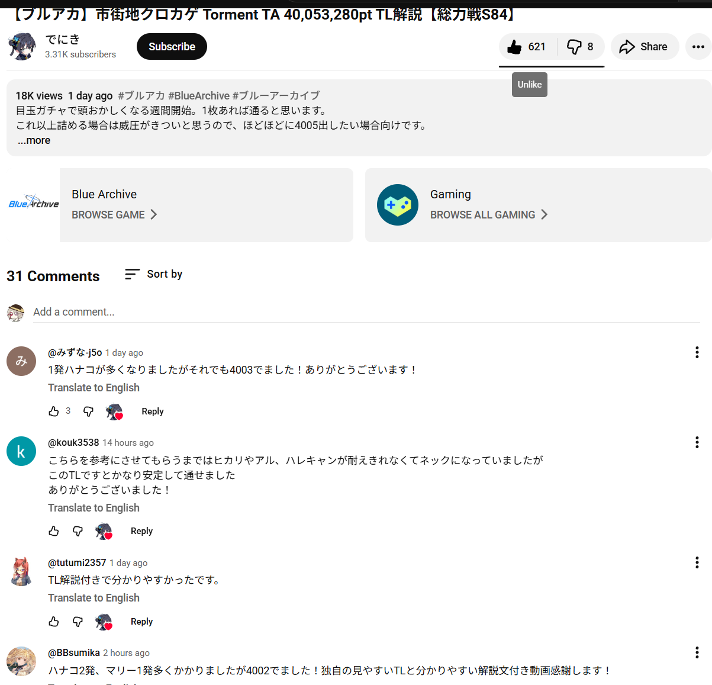The height and width of the screenshot is (685, 712).
Task: Click the 1 day ago timestamp on the @みずな-j5o comment
Action: coord(124,353)
